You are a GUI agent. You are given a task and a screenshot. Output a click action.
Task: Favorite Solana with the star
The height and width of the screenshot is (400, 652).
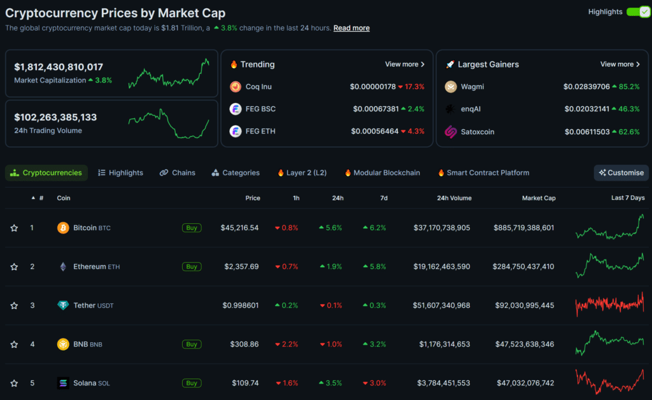click(x=14, y=383)
